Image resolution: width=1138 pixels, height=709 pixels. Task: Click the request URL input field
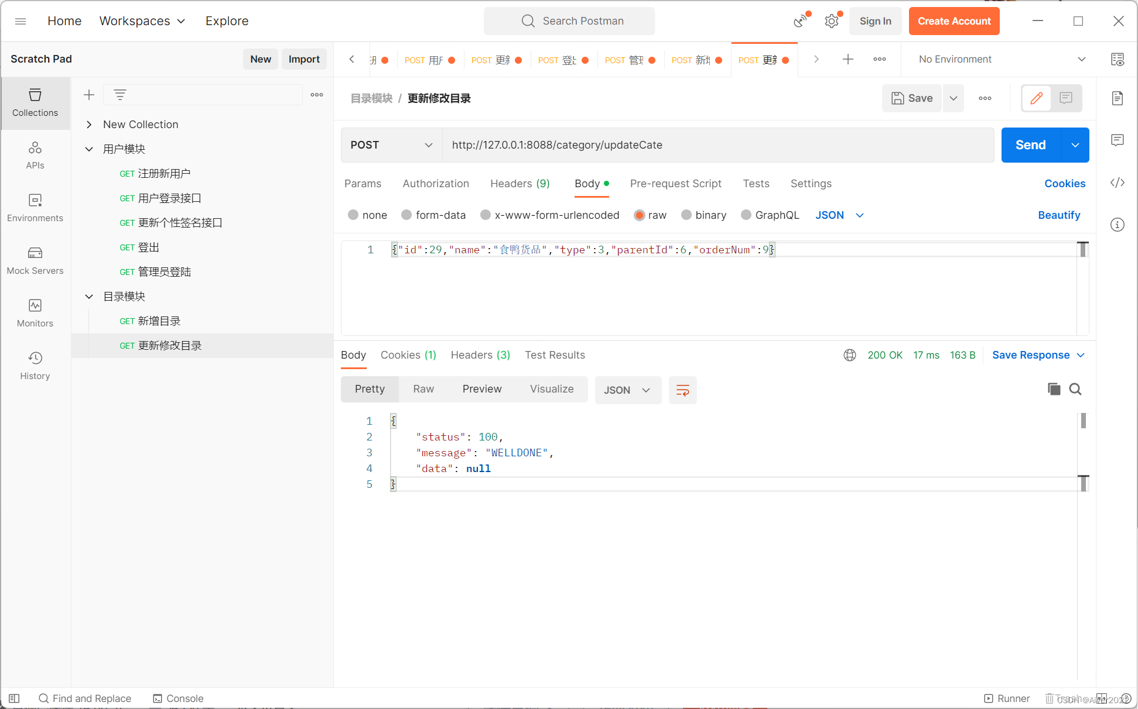pyautogui.click(x=717, y=145)
